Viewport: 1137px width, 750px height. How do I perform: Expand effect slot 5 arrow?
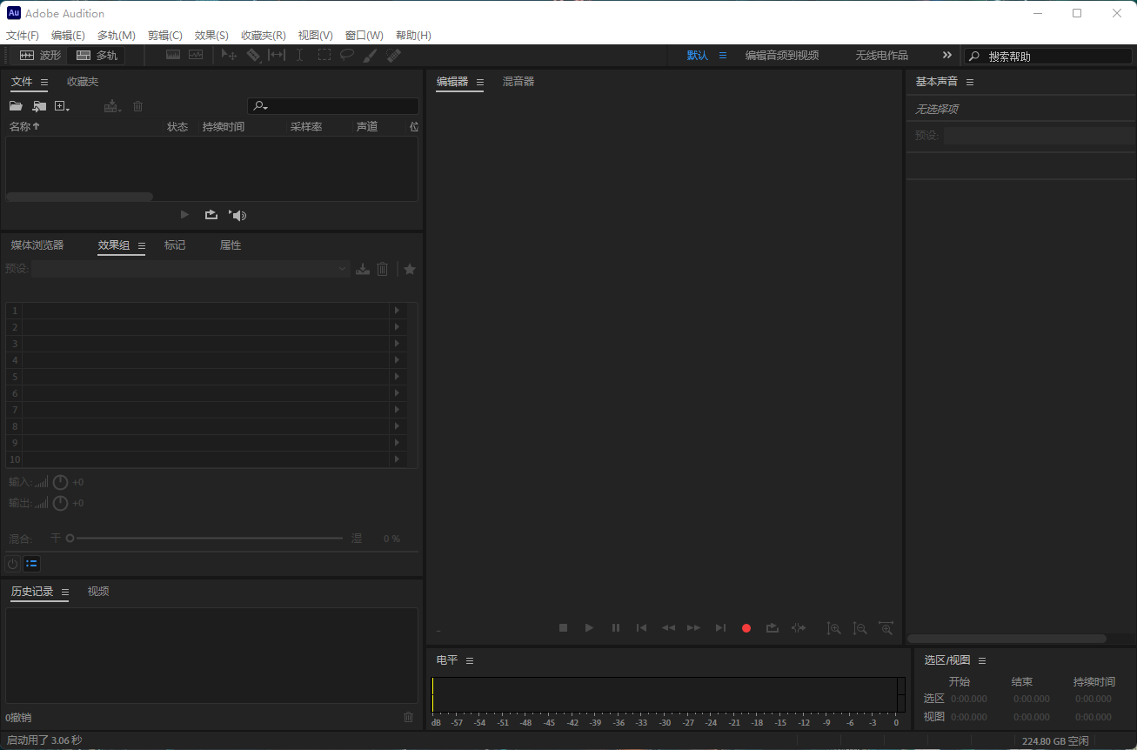click(398, 377)
